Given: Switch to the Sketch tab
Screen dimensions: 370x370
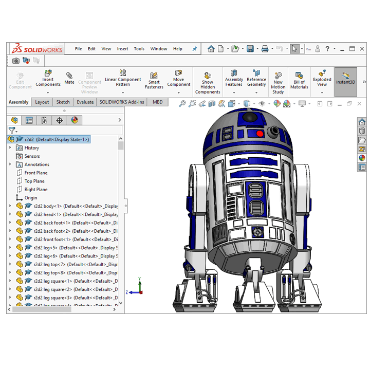Looking at the screenshot, I should [x=63, y=102].
